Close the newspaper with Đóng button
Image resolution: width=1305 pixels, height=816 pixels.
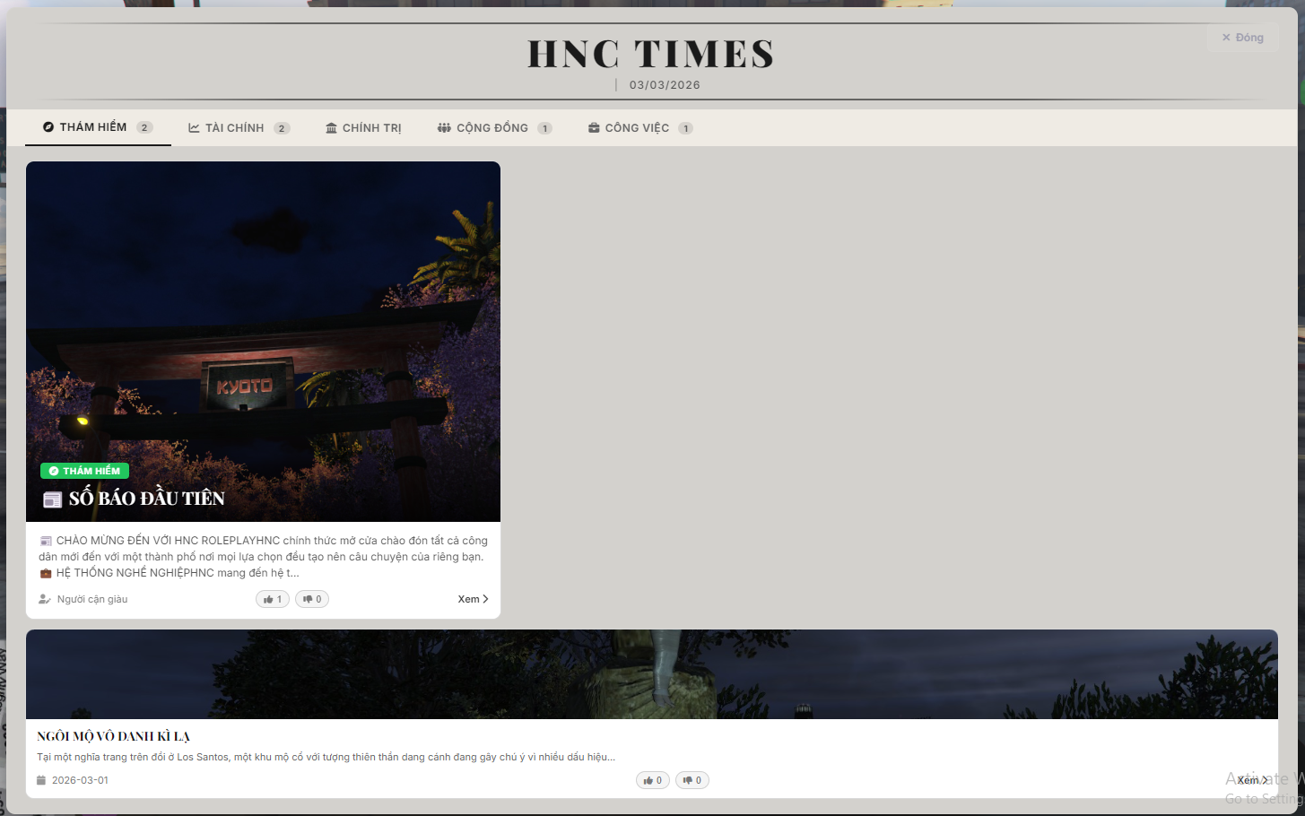(x=1242, y=38)
